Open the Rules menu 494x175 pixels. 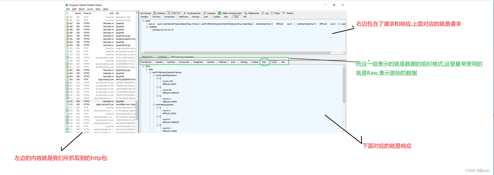click(82, 9)
